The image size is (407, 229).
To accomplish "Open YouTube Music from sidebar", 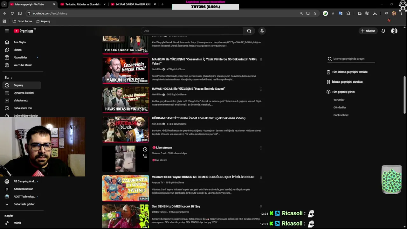I will pos(23,65).
